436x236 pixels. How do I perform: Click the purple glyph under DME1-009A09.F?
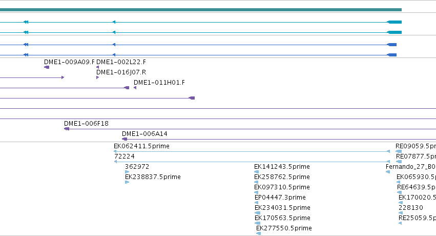pos(47,67)
